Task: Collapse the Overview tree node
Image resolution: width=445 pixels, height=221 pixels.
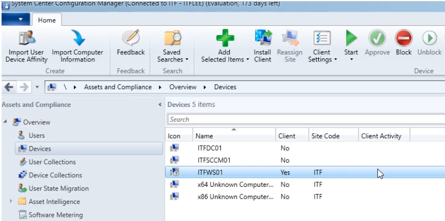Action: click(5, 122)
